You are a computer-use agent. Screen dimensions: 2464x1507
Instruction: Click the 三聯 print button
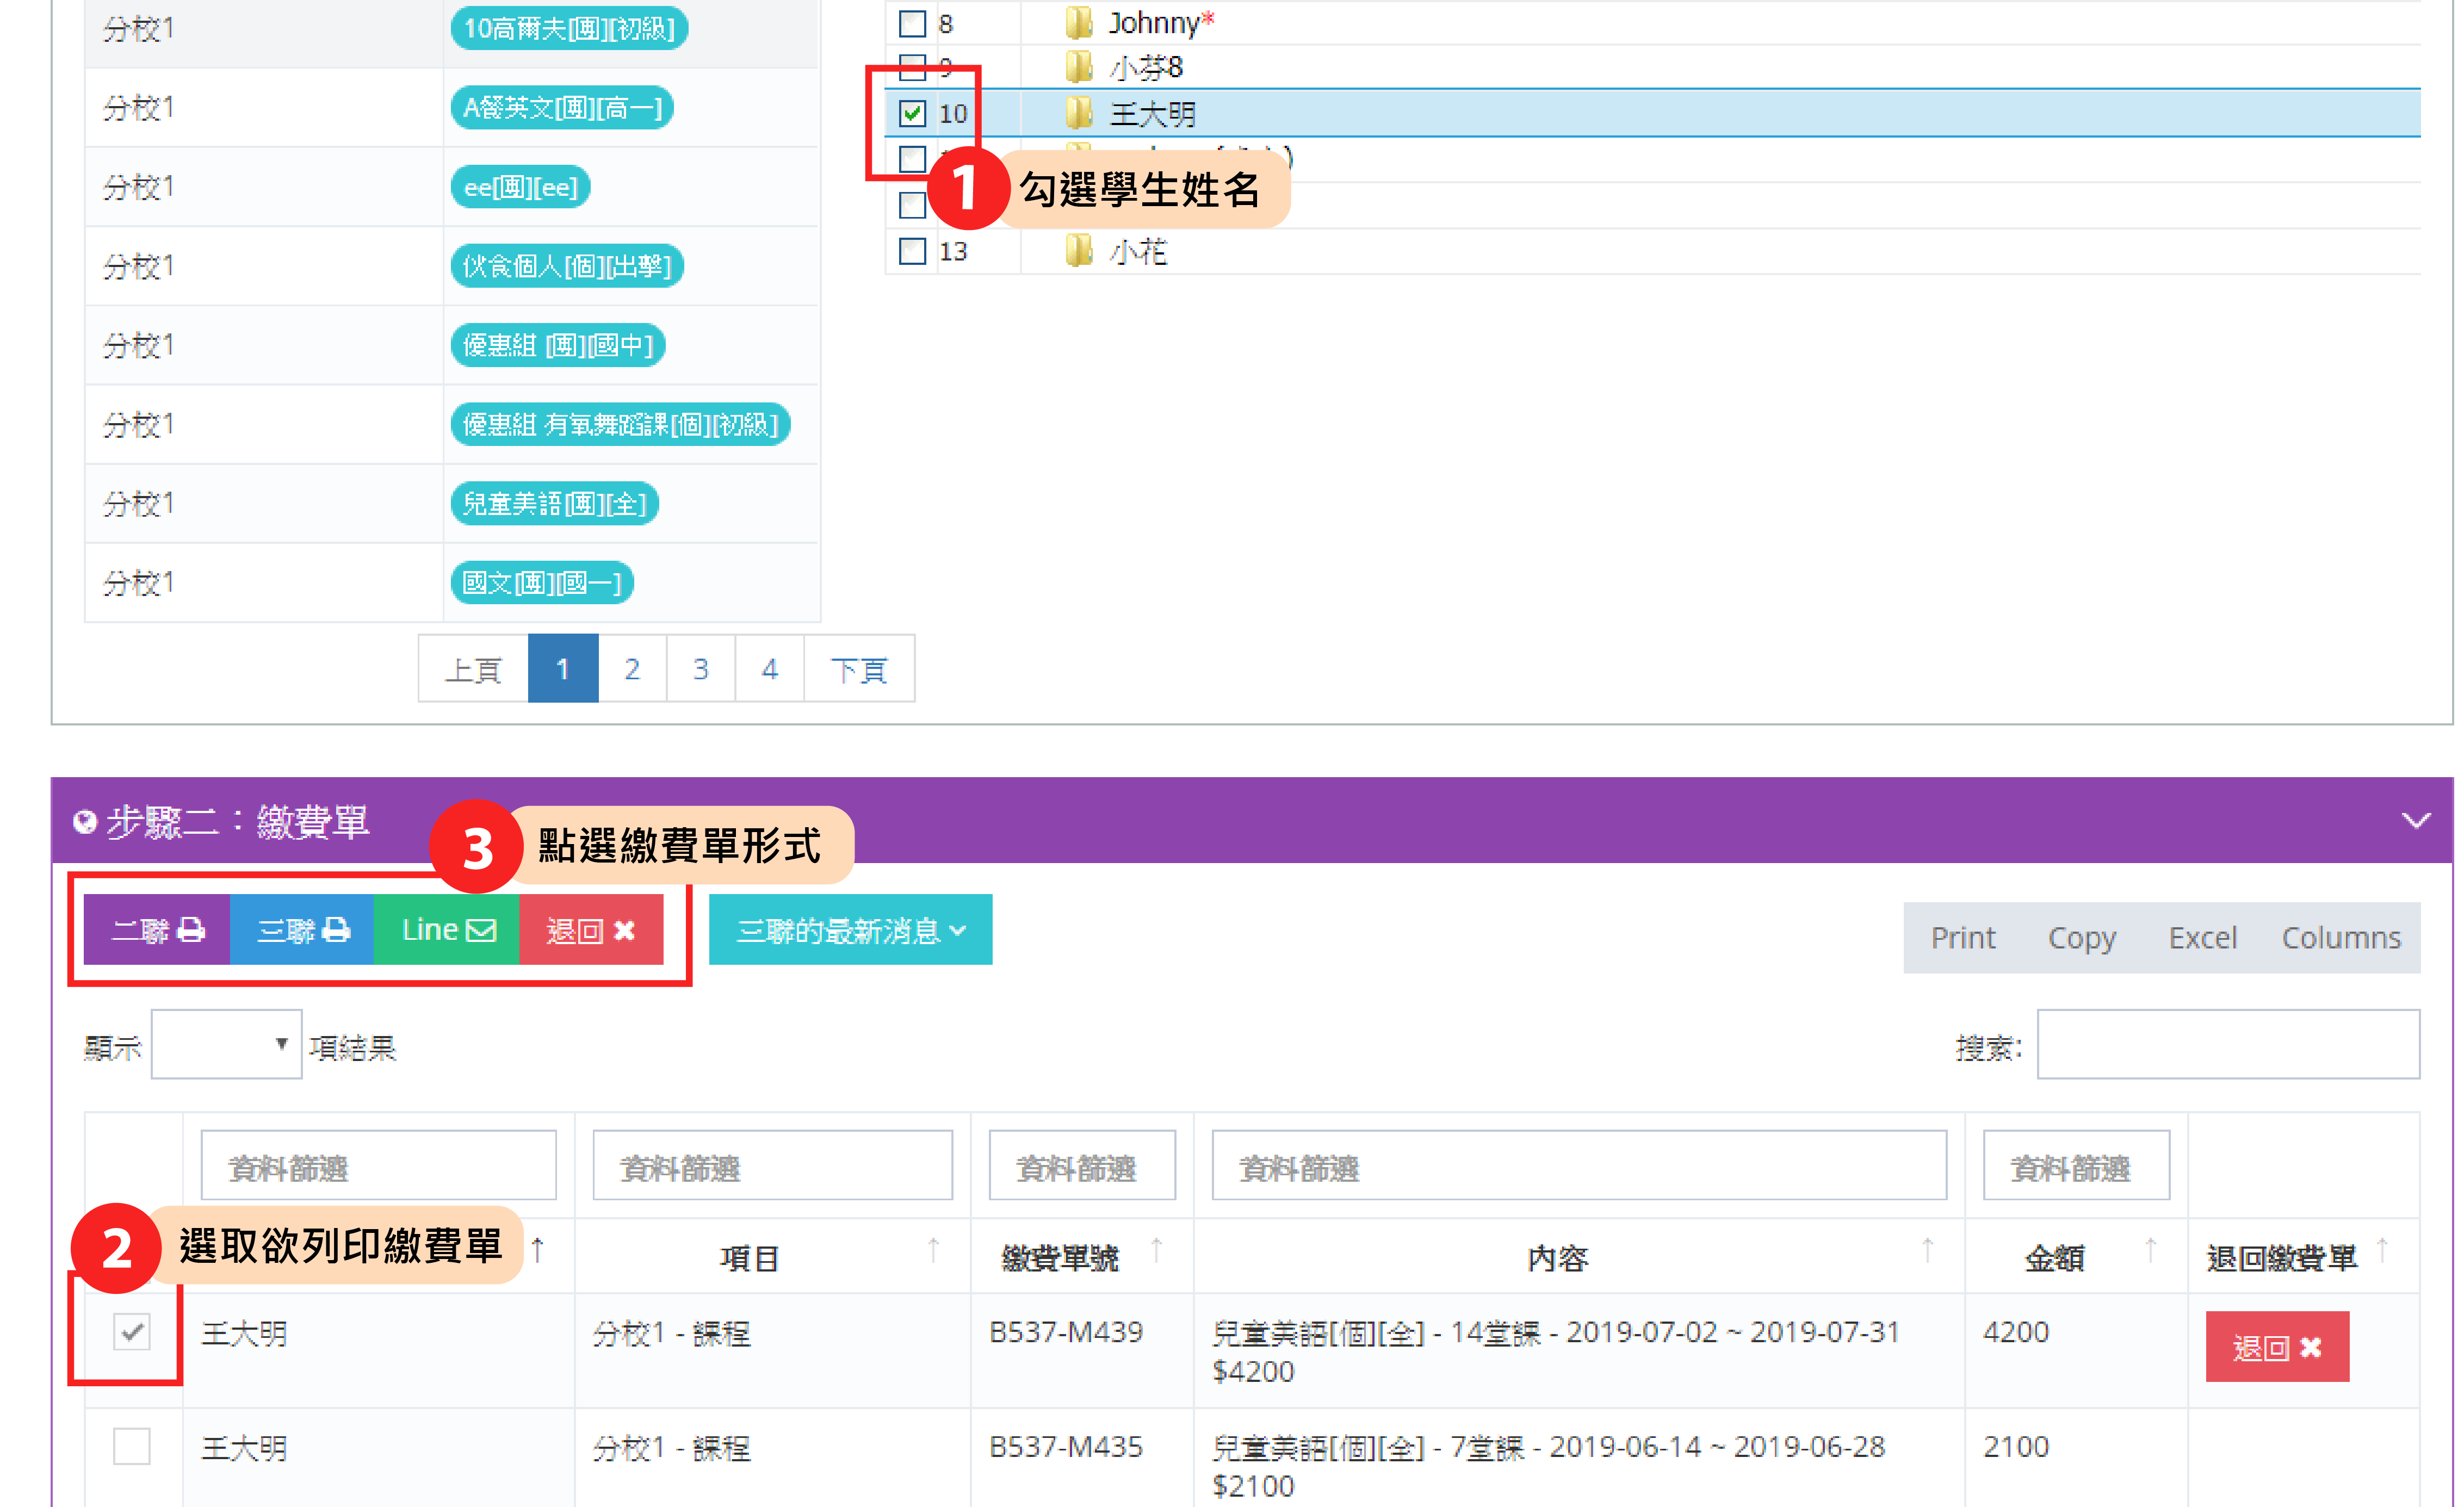302,930
